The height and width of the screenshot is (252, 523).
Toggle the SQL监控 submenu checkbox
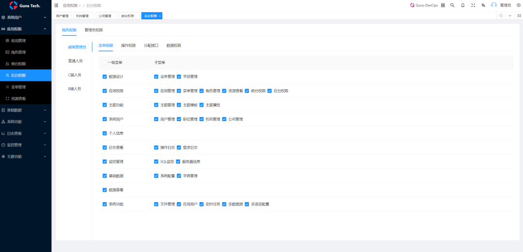tap(156, 161)
